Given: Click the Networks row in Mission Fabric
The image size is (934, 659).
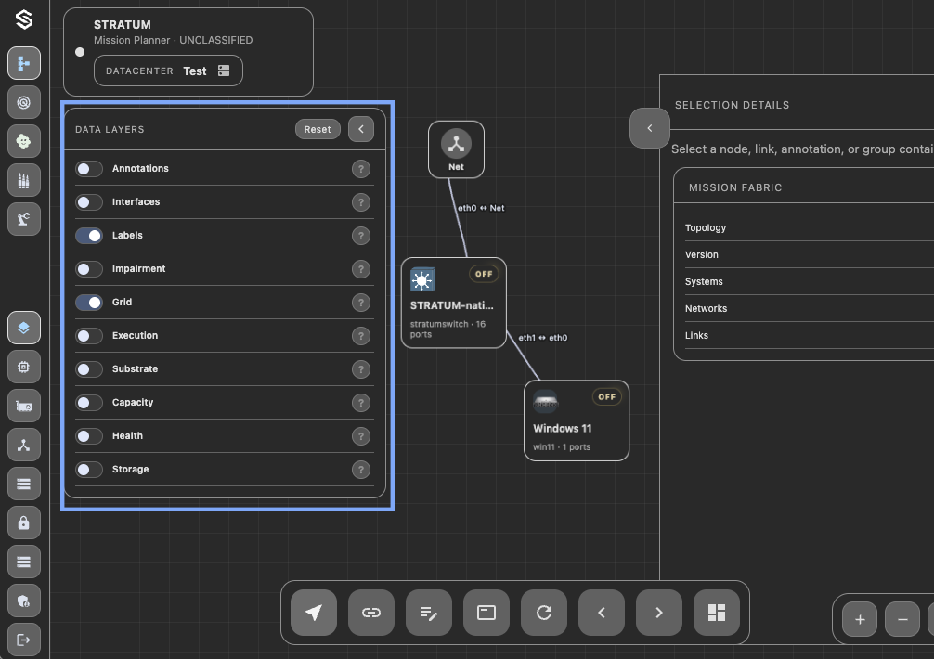Looking at the screenshot, I should tap(810, 308).
